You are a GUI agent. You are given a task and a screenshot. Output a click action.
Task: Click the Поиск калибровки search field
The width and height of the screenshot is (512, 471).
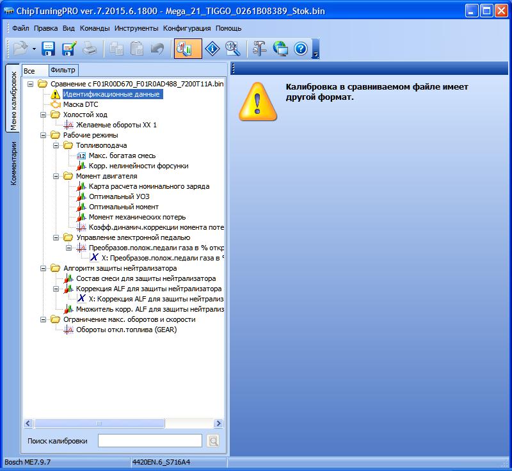point(150,441)
